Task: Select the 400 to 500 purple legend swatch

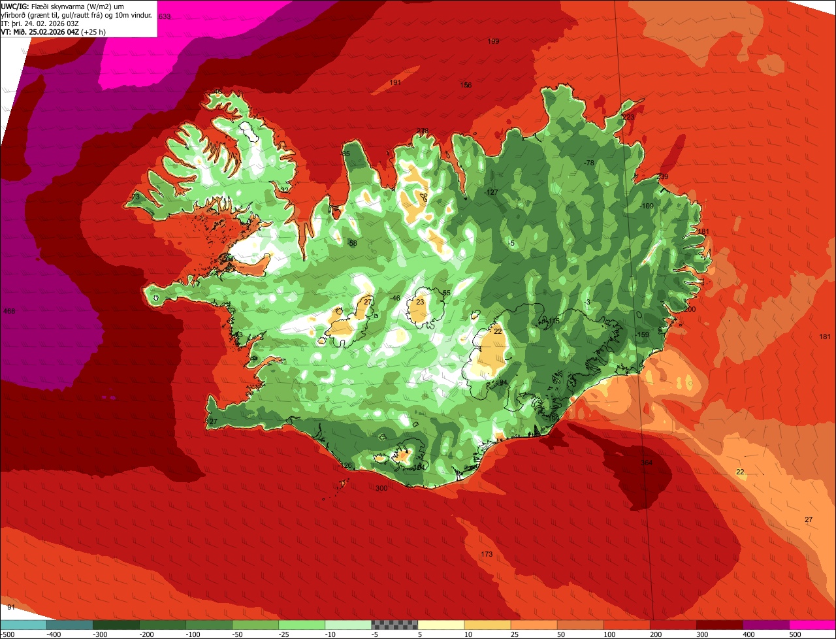Action: pyautogui.click(x=765, y=625)
